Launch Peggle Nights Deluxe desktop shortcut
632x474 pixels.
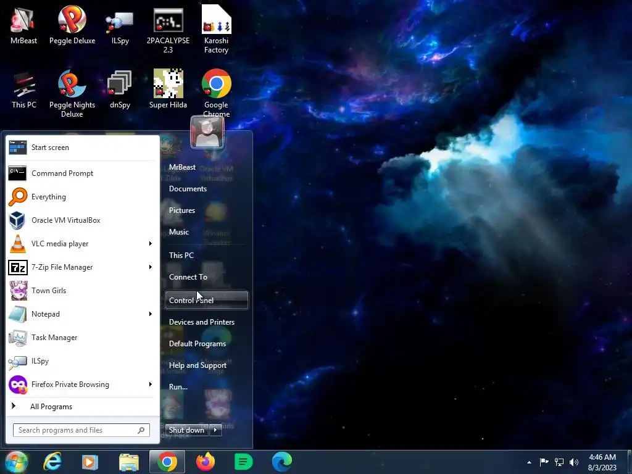72,94
